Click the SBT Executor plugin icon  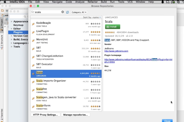(x=33, y=65)
